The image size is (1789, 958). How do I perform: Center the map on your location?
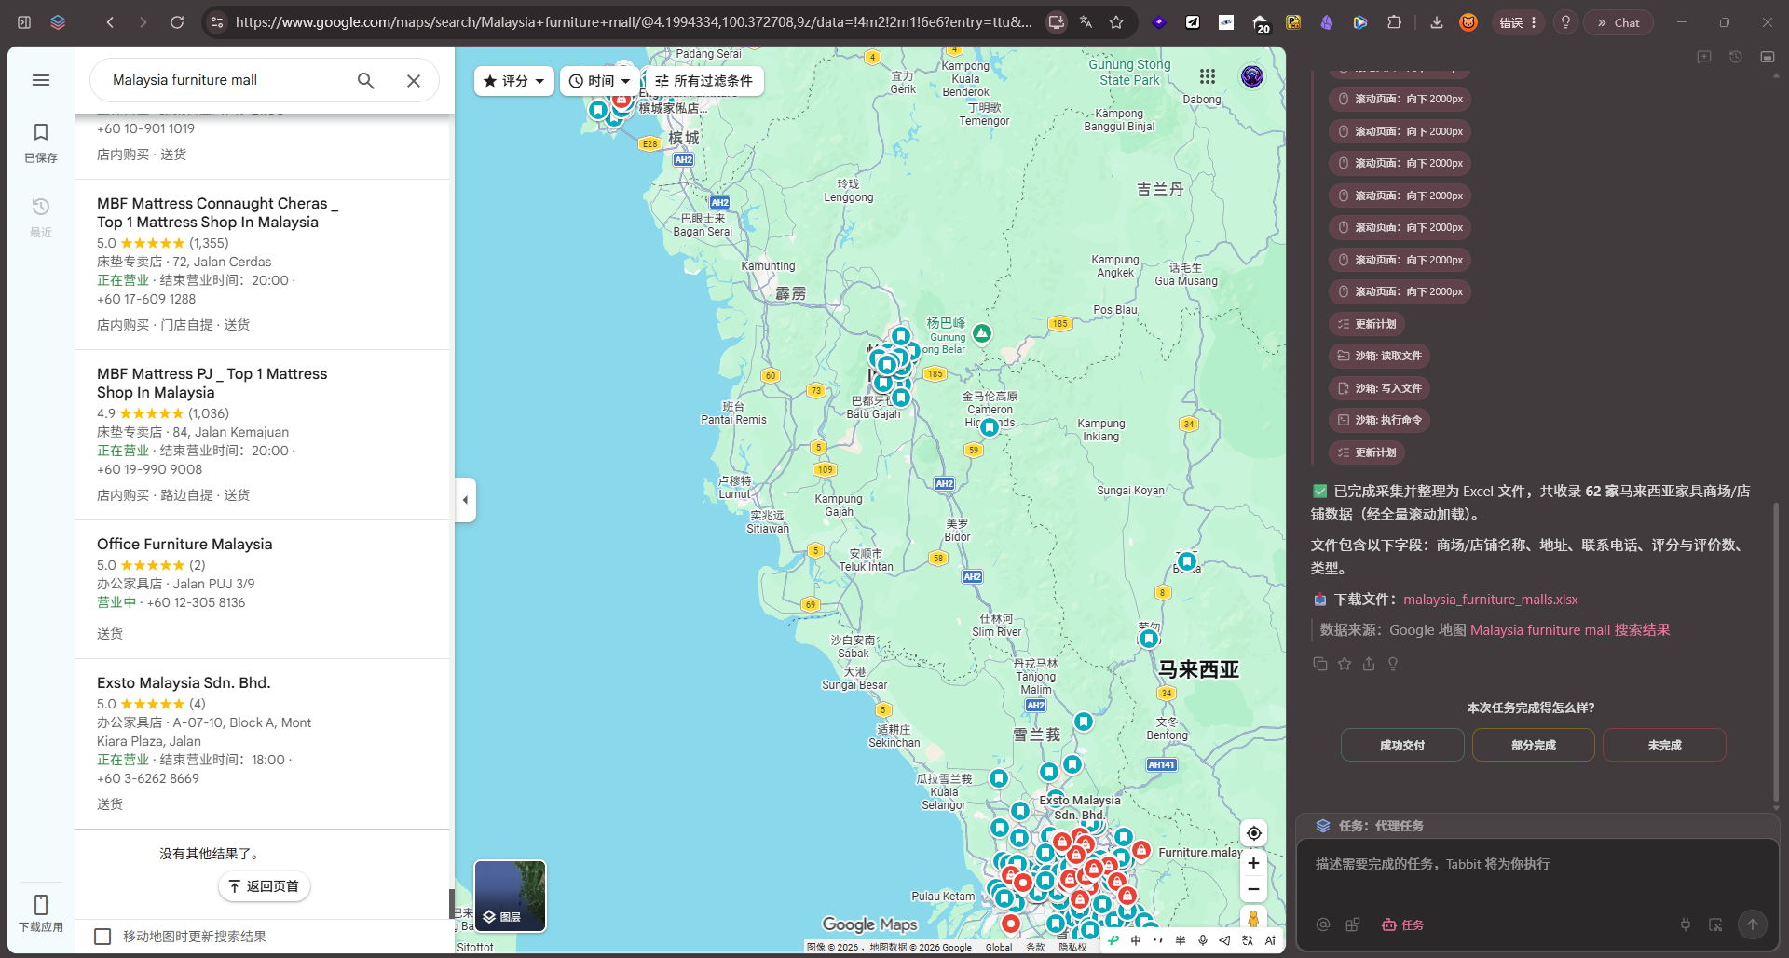[1253, 833]
